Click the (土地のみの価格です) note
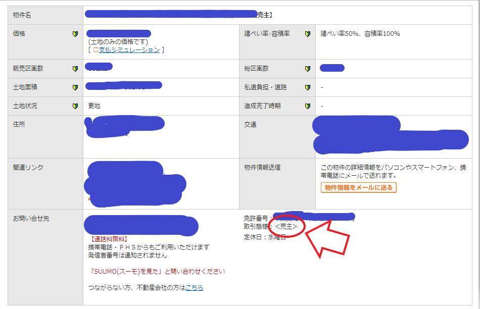The image size is (480, 309). [x=118, y=41]
